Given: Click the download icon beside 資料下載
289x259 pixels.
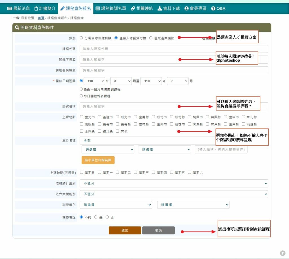Looking at the screenshot, I should (160, 8).
